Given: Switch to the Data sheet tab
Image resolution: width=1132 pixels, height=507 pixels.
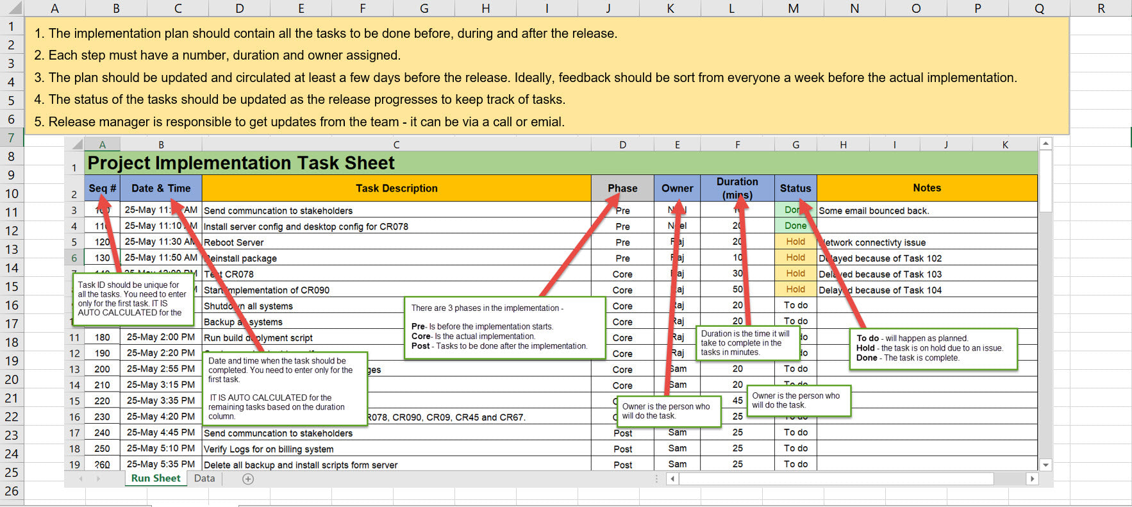Looking at the screenshot, I should coord(204,478).
